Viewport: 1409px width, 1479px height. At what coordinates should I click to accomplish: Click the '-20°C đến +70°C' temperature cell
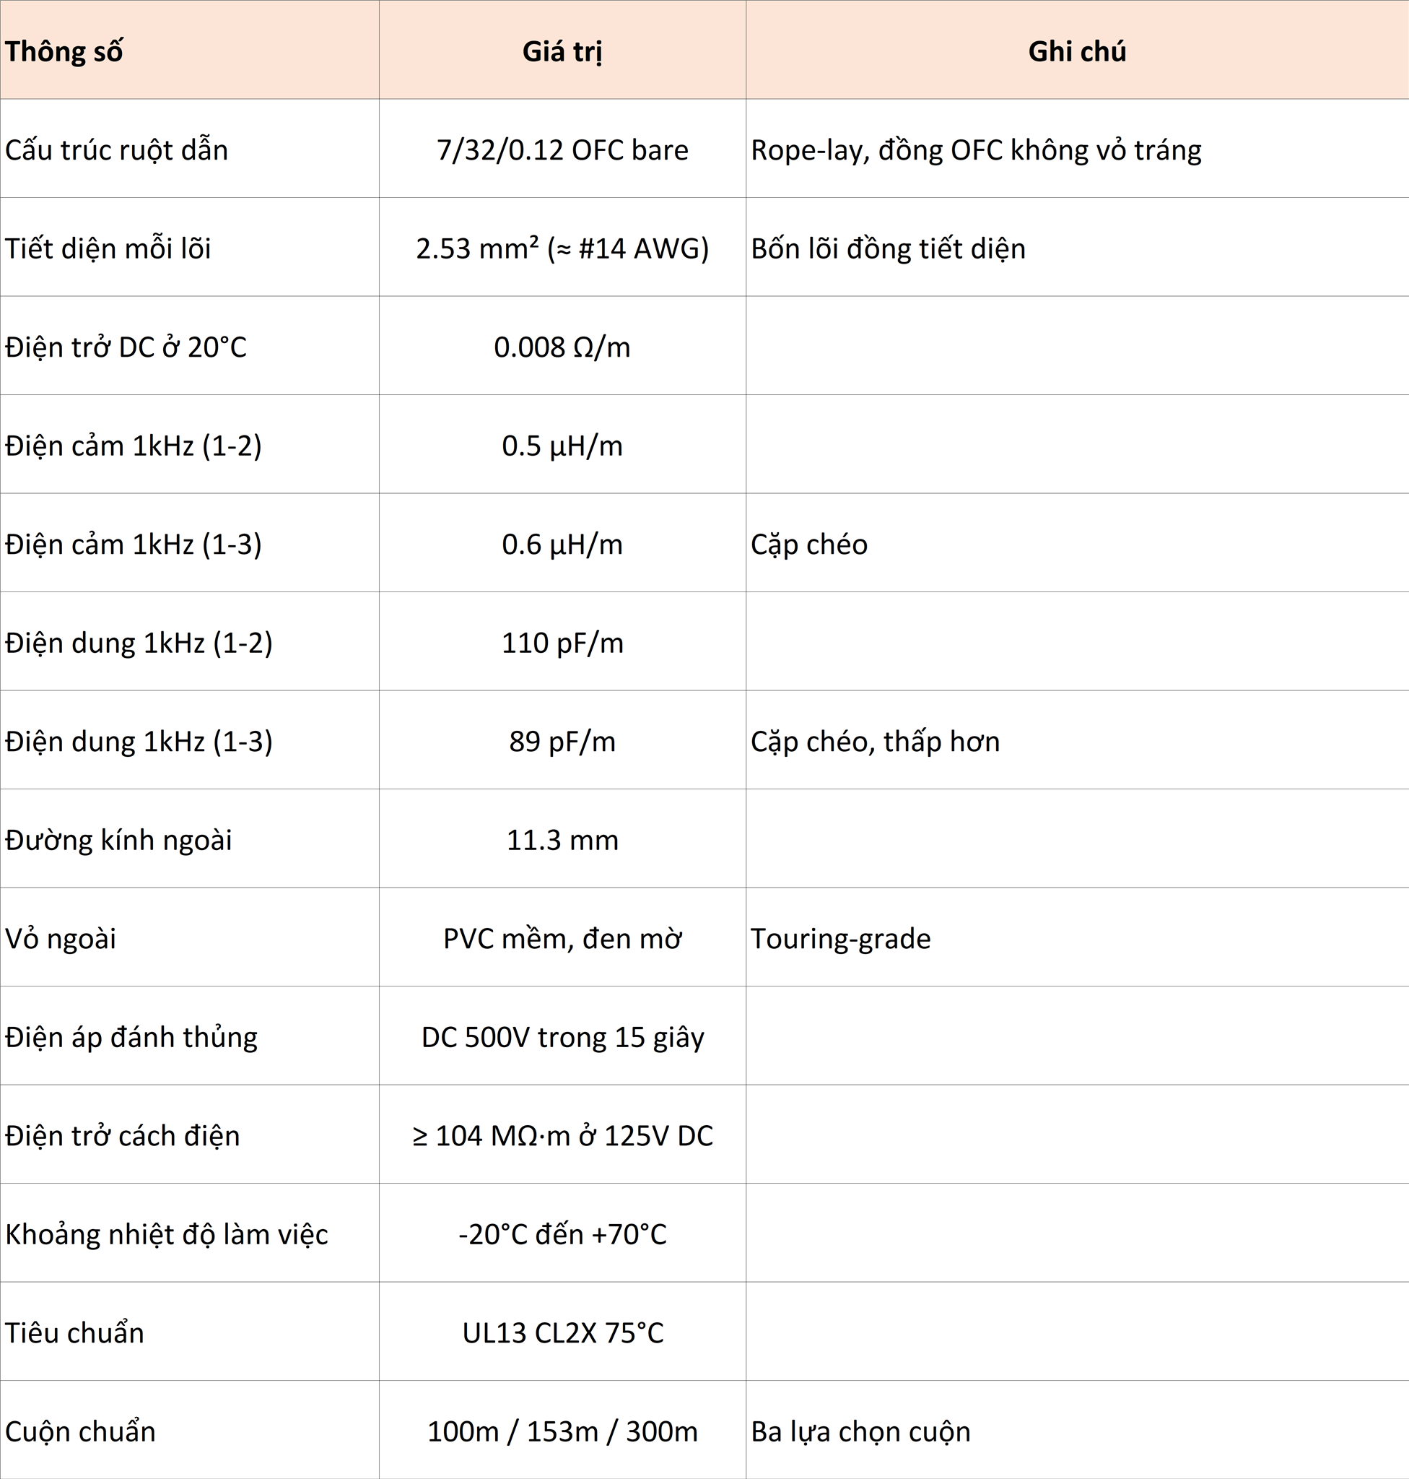(562, 1233)
